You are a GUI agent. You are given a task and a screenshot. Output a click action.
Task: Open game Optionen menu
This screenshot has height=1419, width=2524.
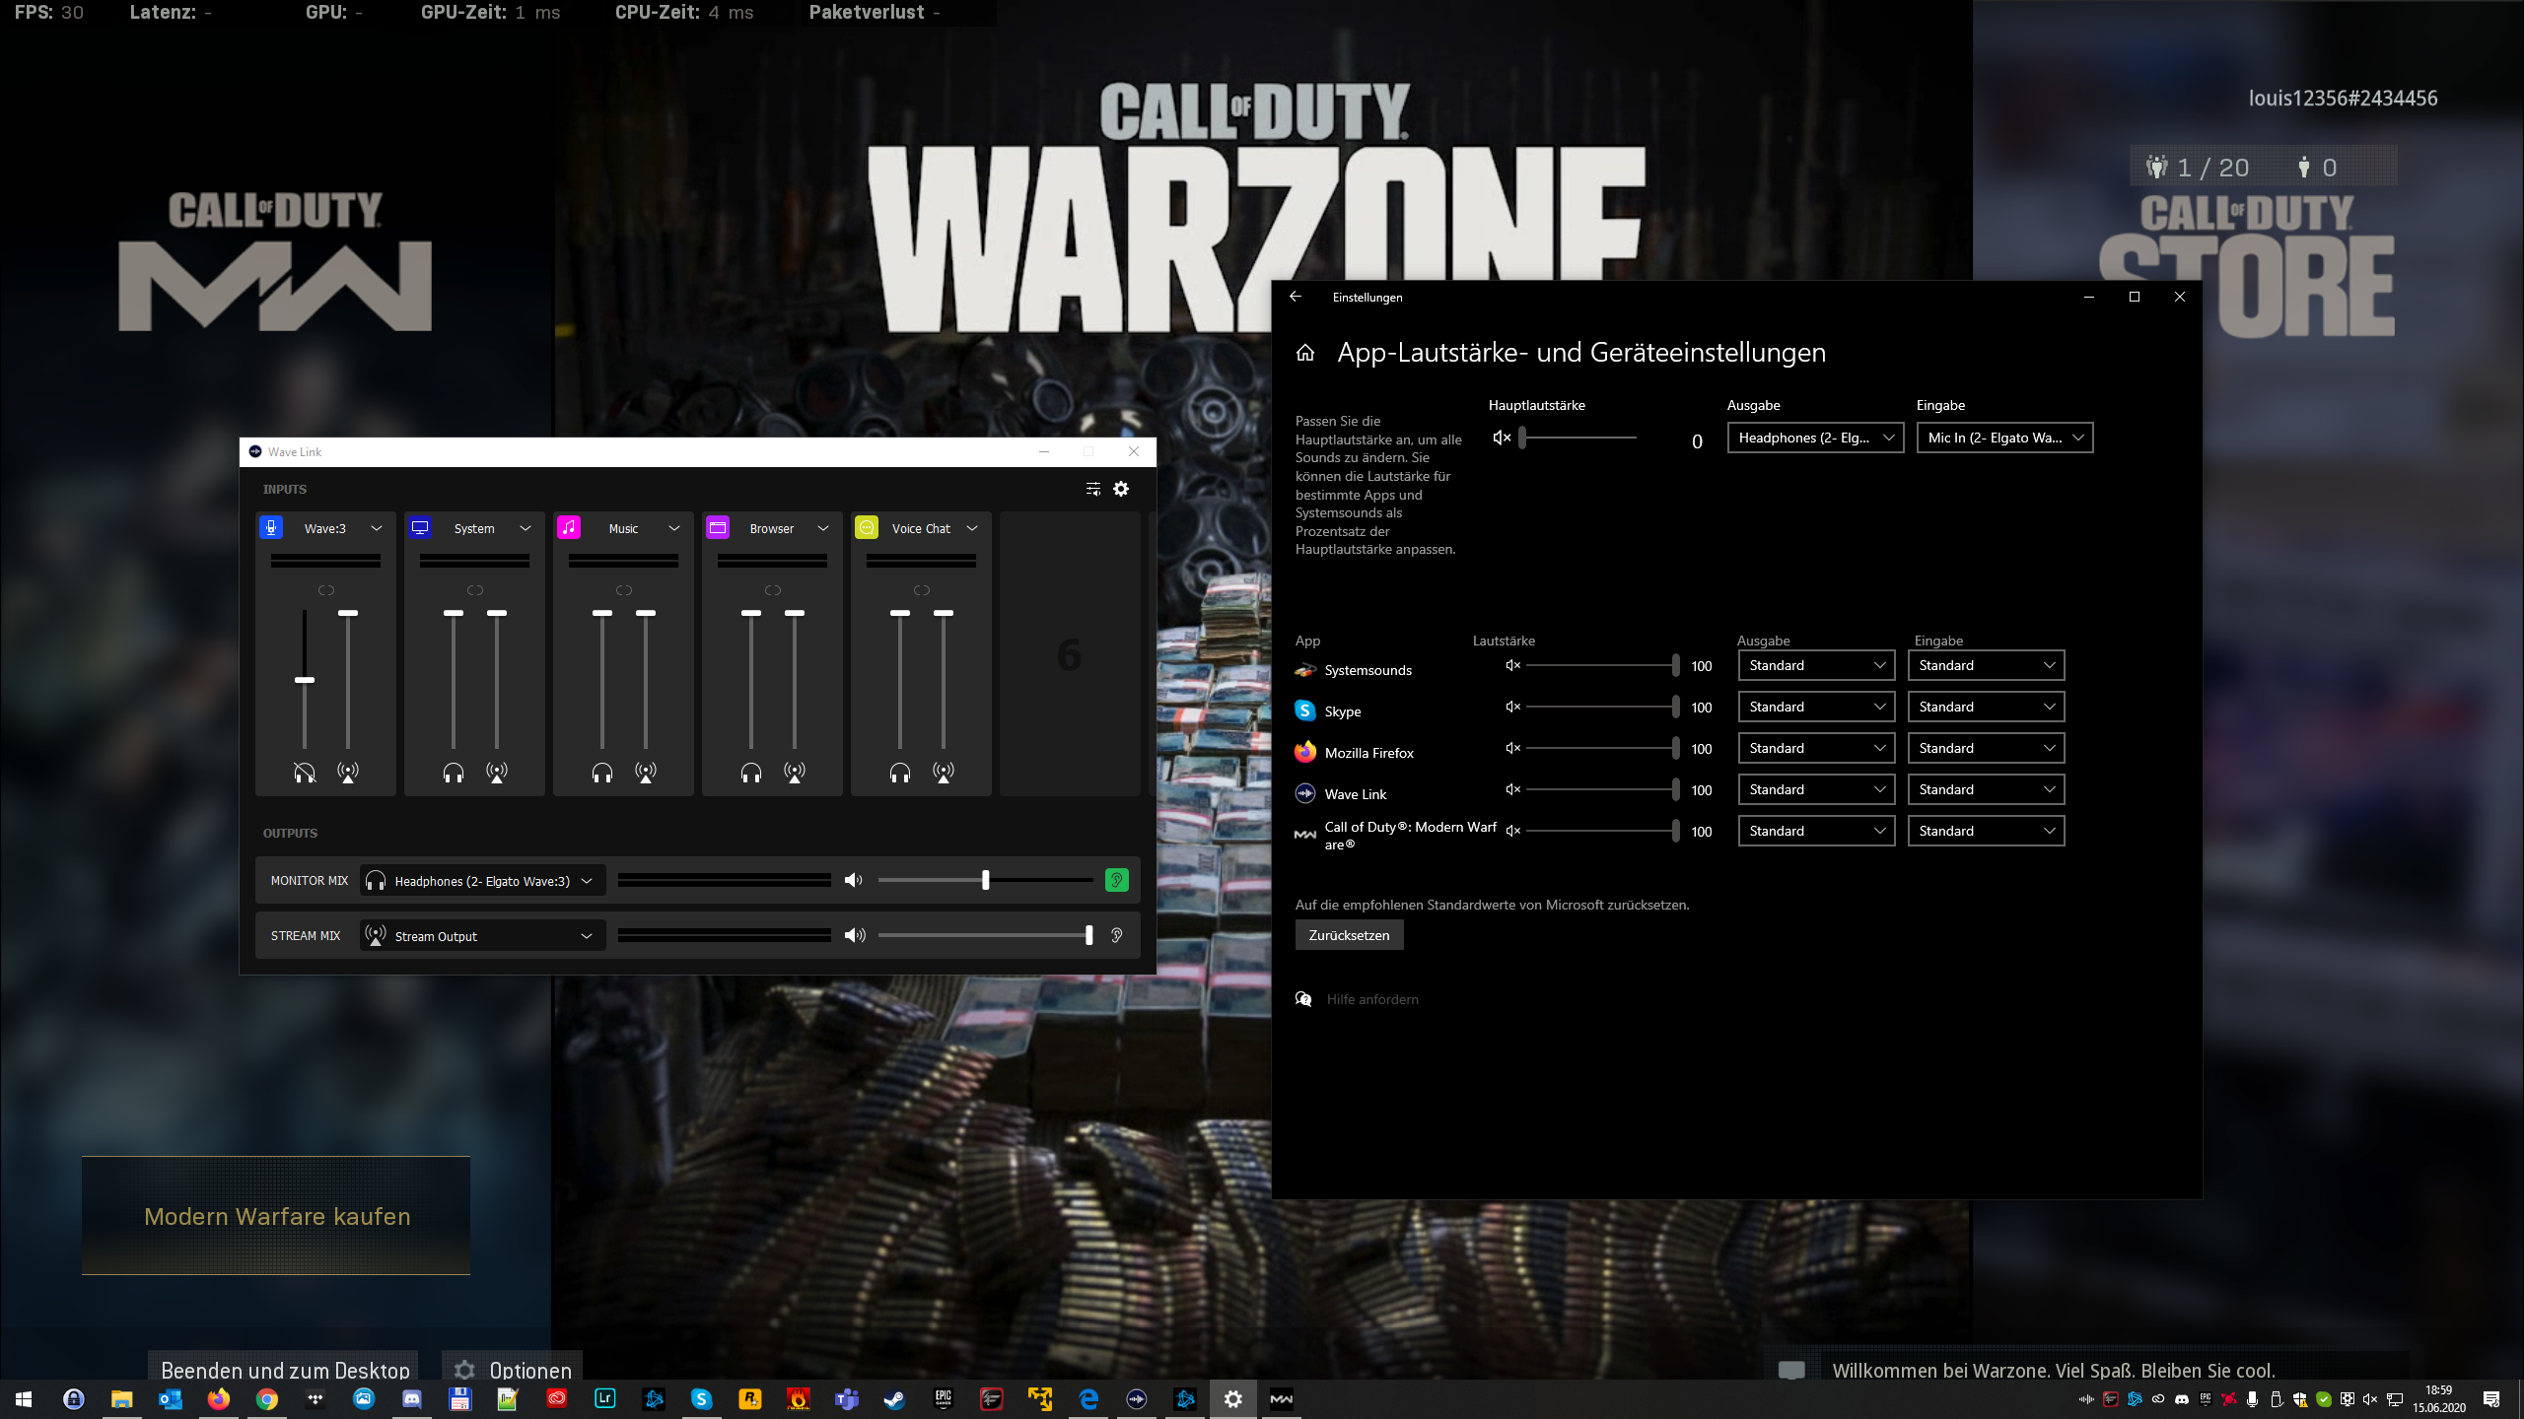pyautogui.click(x=513, y=1370)
